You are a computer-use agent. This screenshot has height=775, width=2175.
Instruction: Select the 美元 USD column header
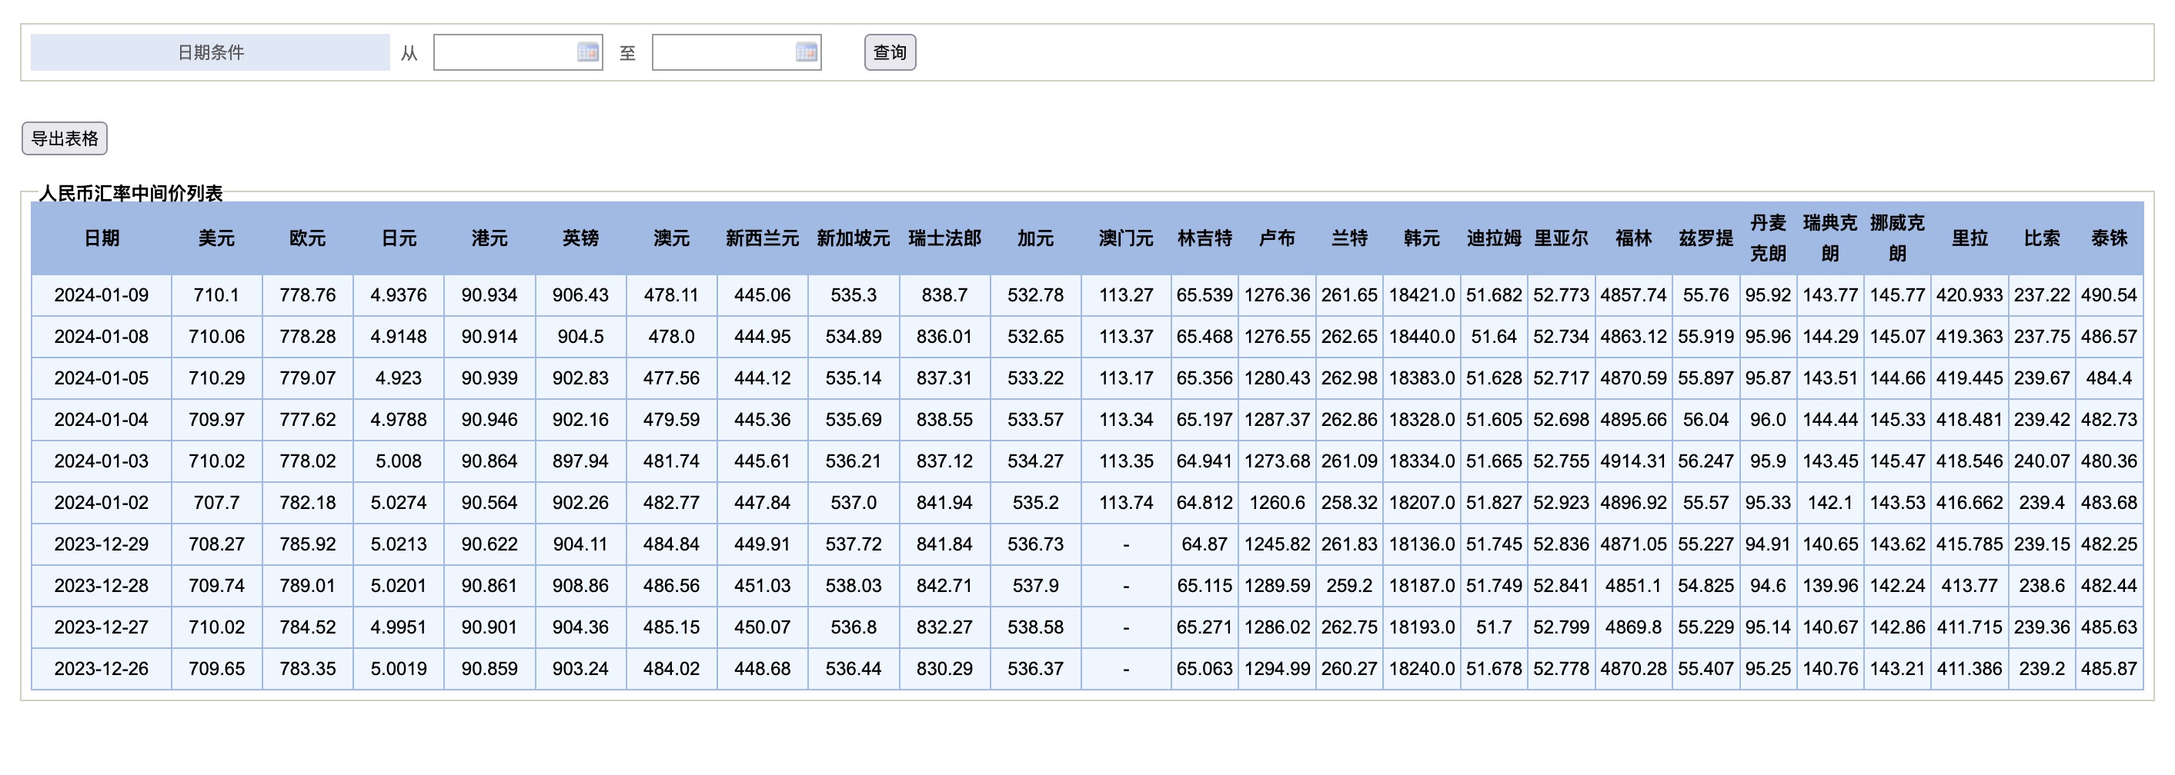click(x=216, y=238)
